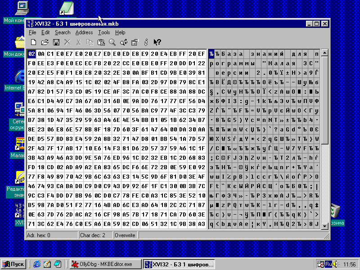Click 'Adr. hex: 0' status bar field
Screen dimensions: 360x270
pyautogui.click(x=52, y=235)
